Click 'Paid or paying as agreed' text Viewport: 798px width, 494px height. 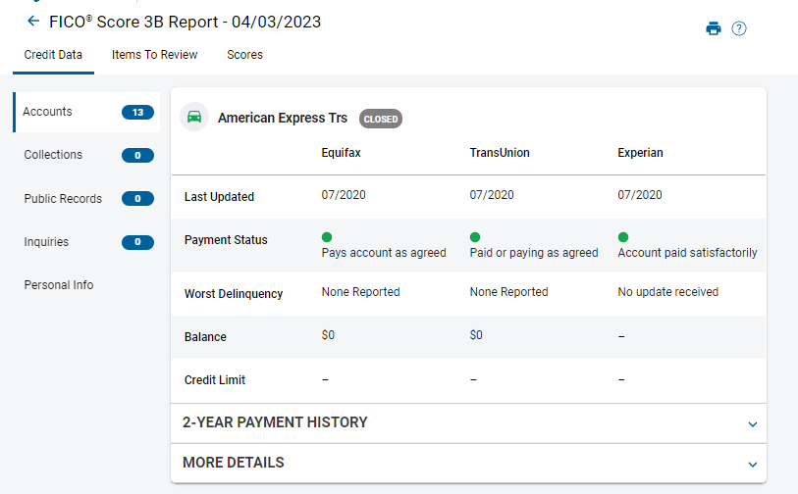coord(534,253)
